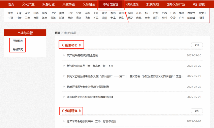Open 前沿动态 in the left sidebar
The width and height of the screenshot is (214, 128).
click(18, 41)
